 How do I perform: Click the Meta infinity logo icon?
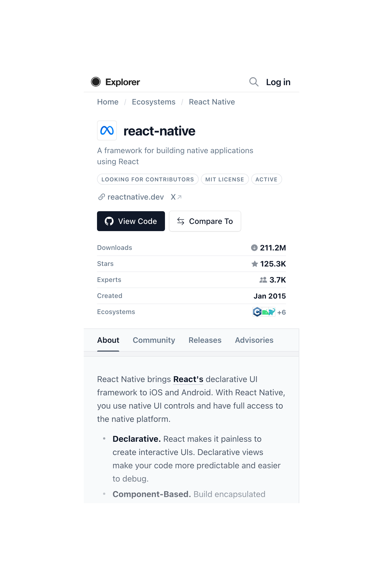pos(107,130)
